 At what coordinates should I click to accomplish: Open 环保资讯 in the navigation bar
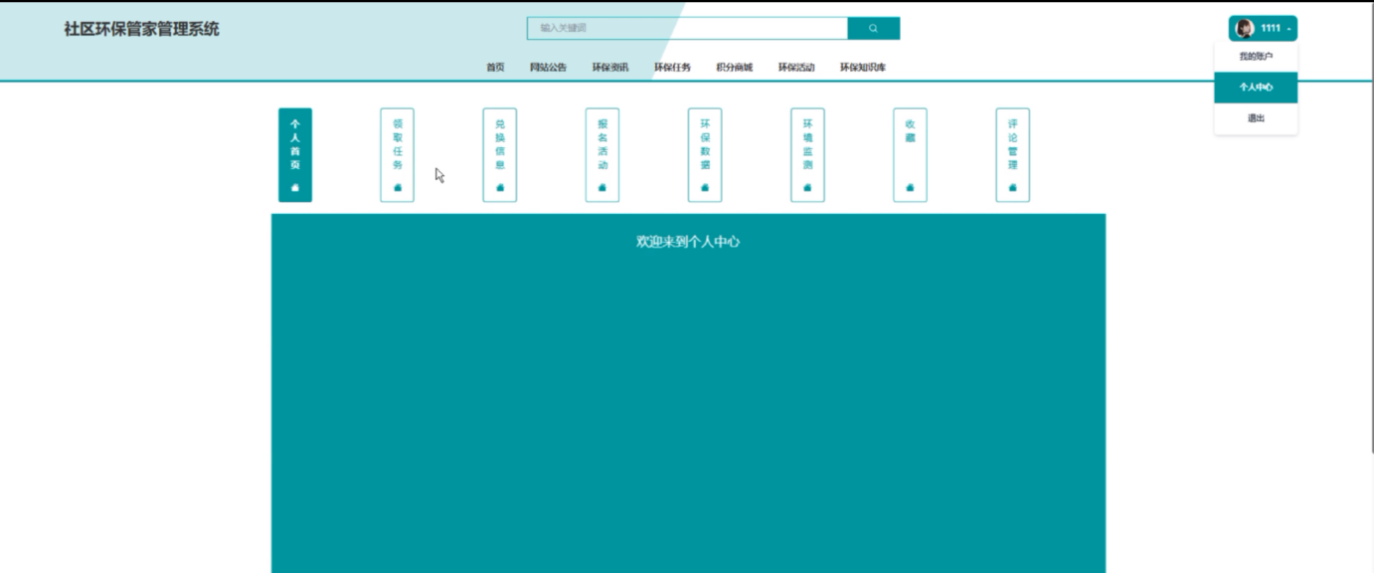click(x=610, y=68)
